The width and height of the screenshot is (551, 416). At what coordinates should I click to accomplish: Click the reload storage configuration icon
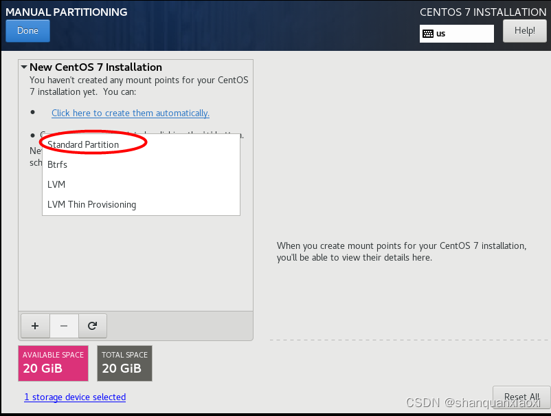[93, 326]
